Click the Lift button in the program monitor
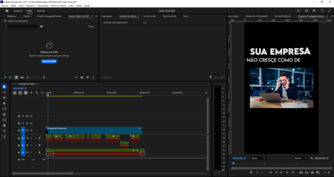334x177 pixels. 301,172
